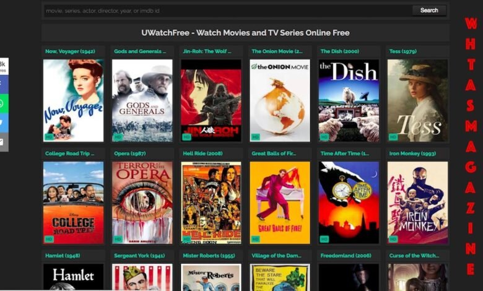Select the Terror at the Opera eye poster
The image size is (483, 291).
pos(142,203)
